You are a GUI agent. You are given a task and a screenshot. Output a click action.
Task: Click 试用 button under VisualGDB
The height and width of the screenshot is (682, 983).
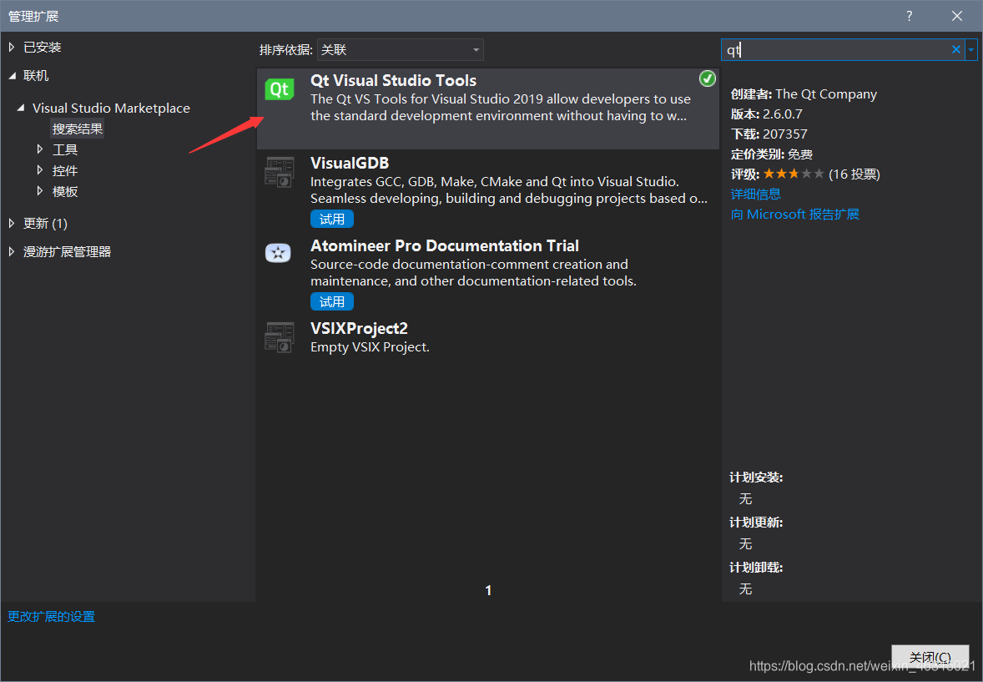point(332,219)
